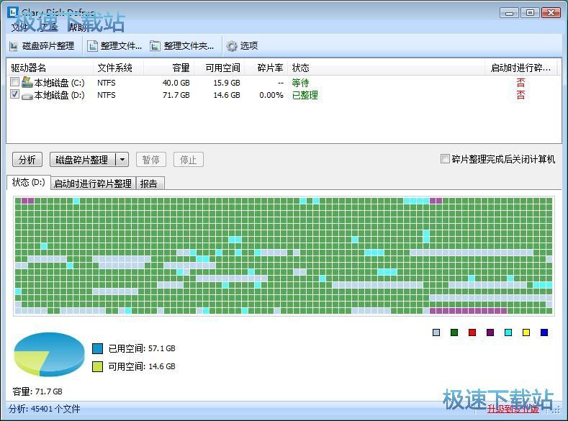Click the 分析: 45401 个文件 status text
Screen dimensions: 568x421
pos(45,409)
